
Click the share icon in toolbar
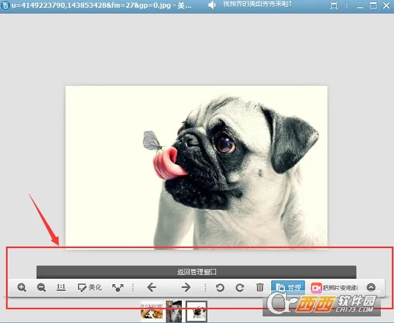tap(118, 287)
